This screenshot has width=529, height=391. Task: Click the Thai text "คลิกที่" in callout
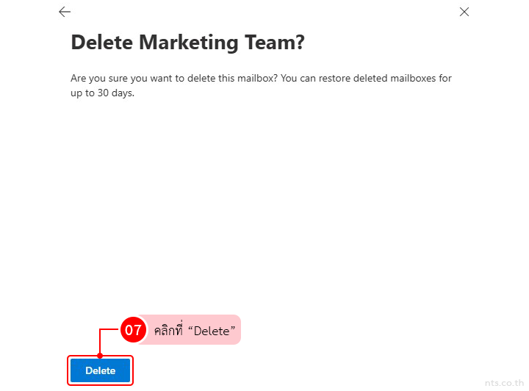pos(168,331)
